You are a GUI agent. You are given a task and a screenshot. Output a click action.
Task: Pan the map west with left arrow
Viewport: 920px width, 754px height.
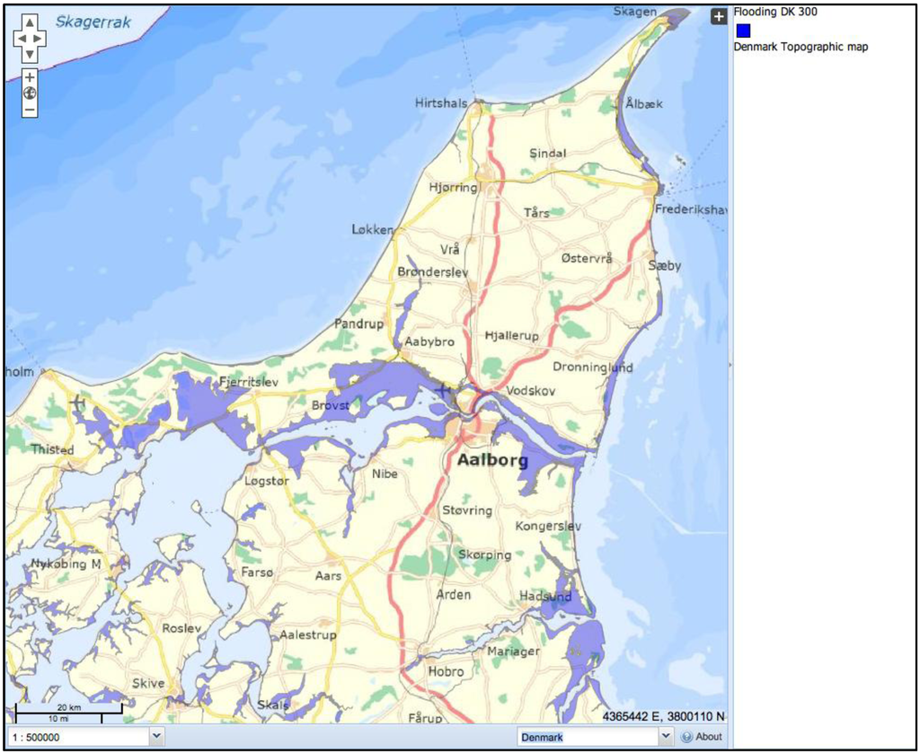tap(21, 39)
